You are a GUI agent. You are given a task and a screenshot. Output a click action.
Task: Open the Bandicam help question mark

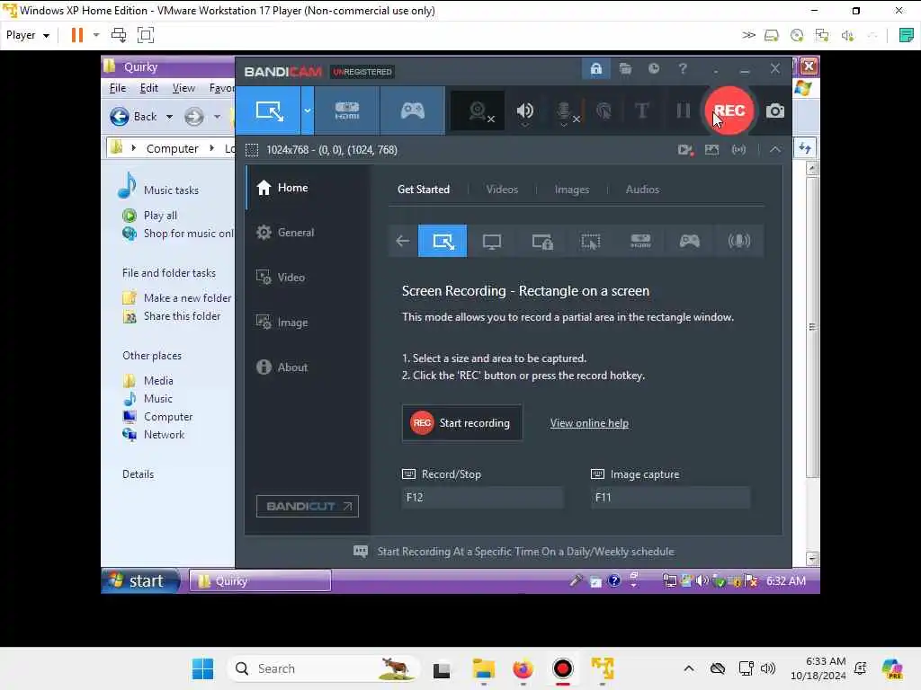[683, 69]
